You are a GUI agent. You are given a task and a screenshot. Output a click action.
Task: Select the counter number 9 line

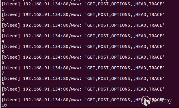(x=3, y=95)
